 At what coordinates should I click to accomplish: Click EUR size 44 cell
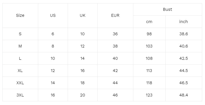[115, 83]
